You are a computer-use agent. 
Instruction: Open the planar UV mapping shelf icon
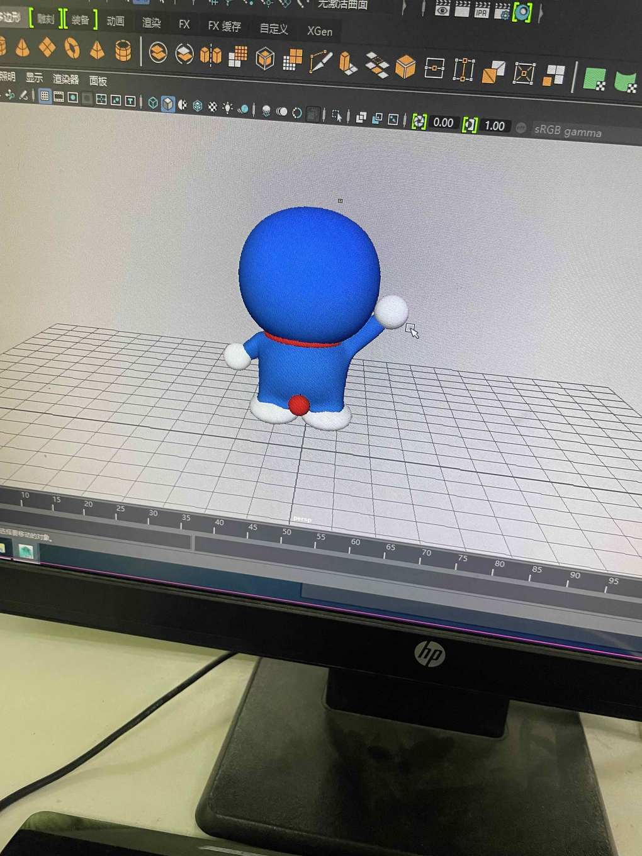click(594, 78)
